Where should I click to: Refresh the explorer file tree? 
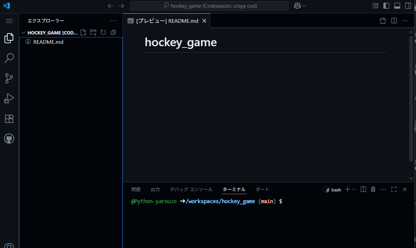(103, 32)
